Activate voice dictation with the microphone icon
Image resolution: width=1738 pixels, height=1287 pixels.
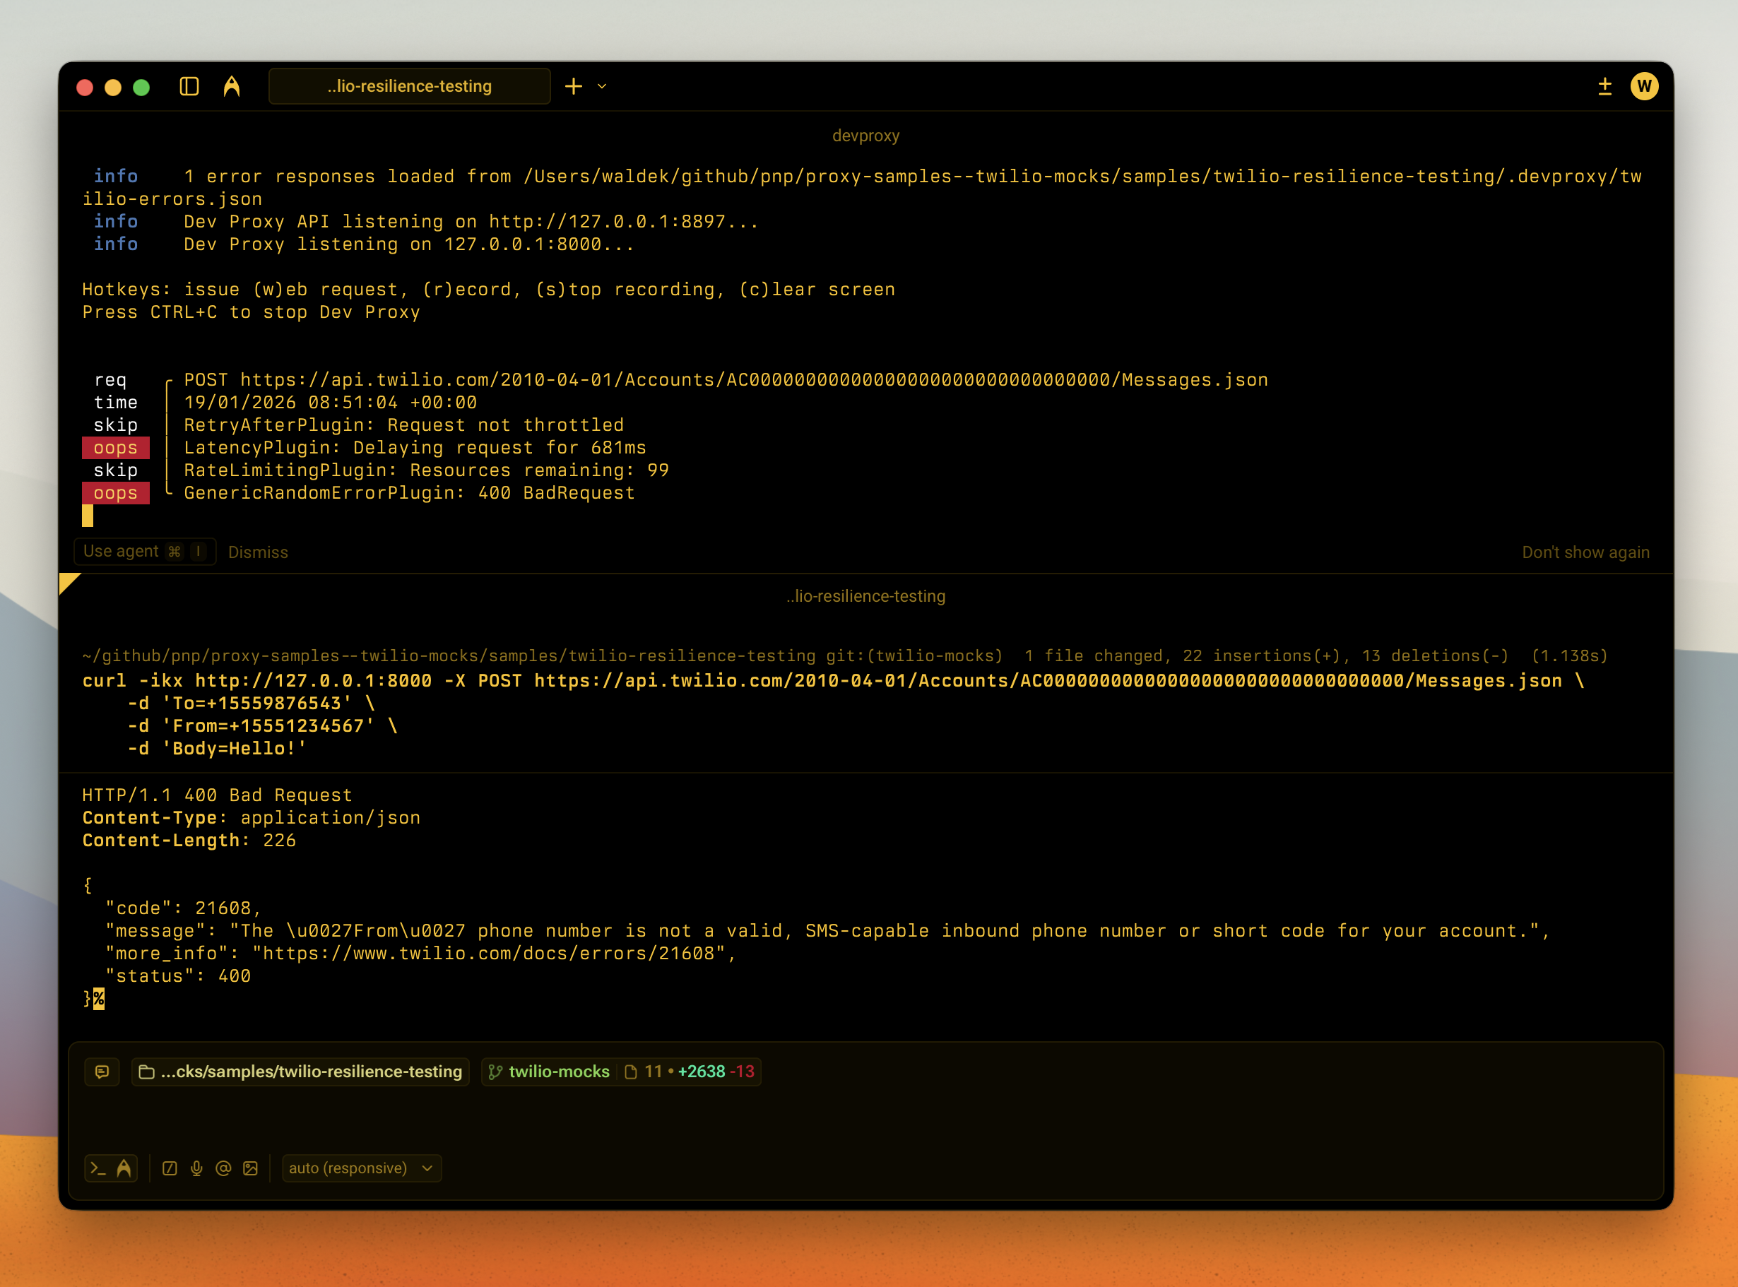[x=196, y=1168]
